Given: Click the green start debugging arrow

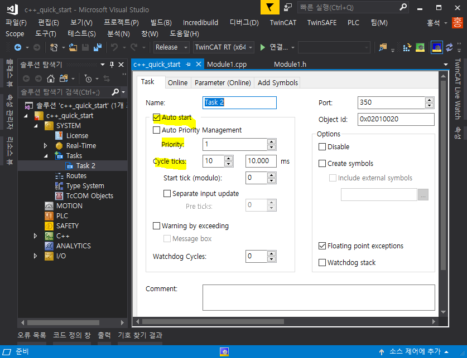Looking at the screenshot, I should 262,47.
